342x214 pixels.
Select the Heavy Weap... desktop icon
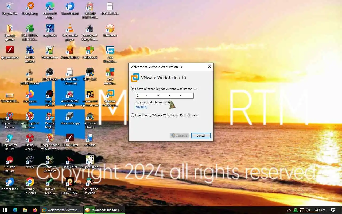pos(30,142)
